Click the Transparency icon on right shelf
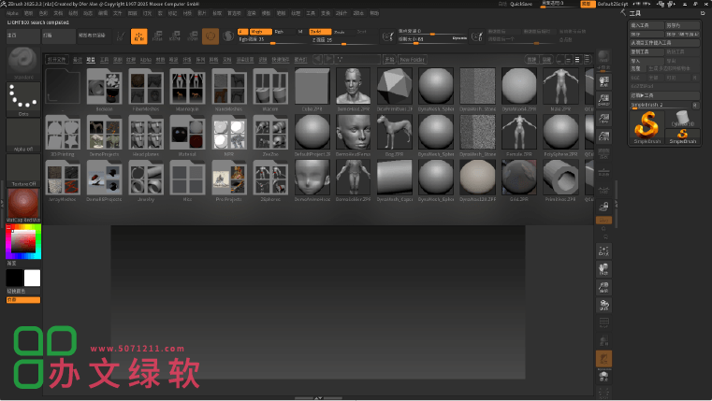Viewport: 712px width, 401px height. click(x=603, y=341)
